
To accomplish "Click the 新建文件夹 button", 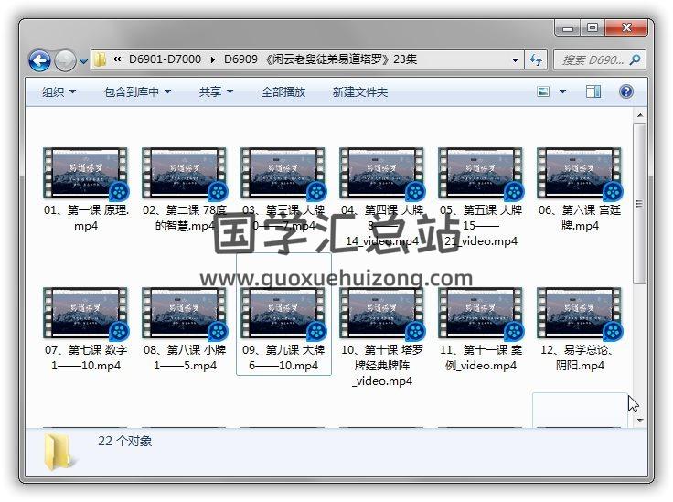I will pyautogui.click(x=359, y=92).
